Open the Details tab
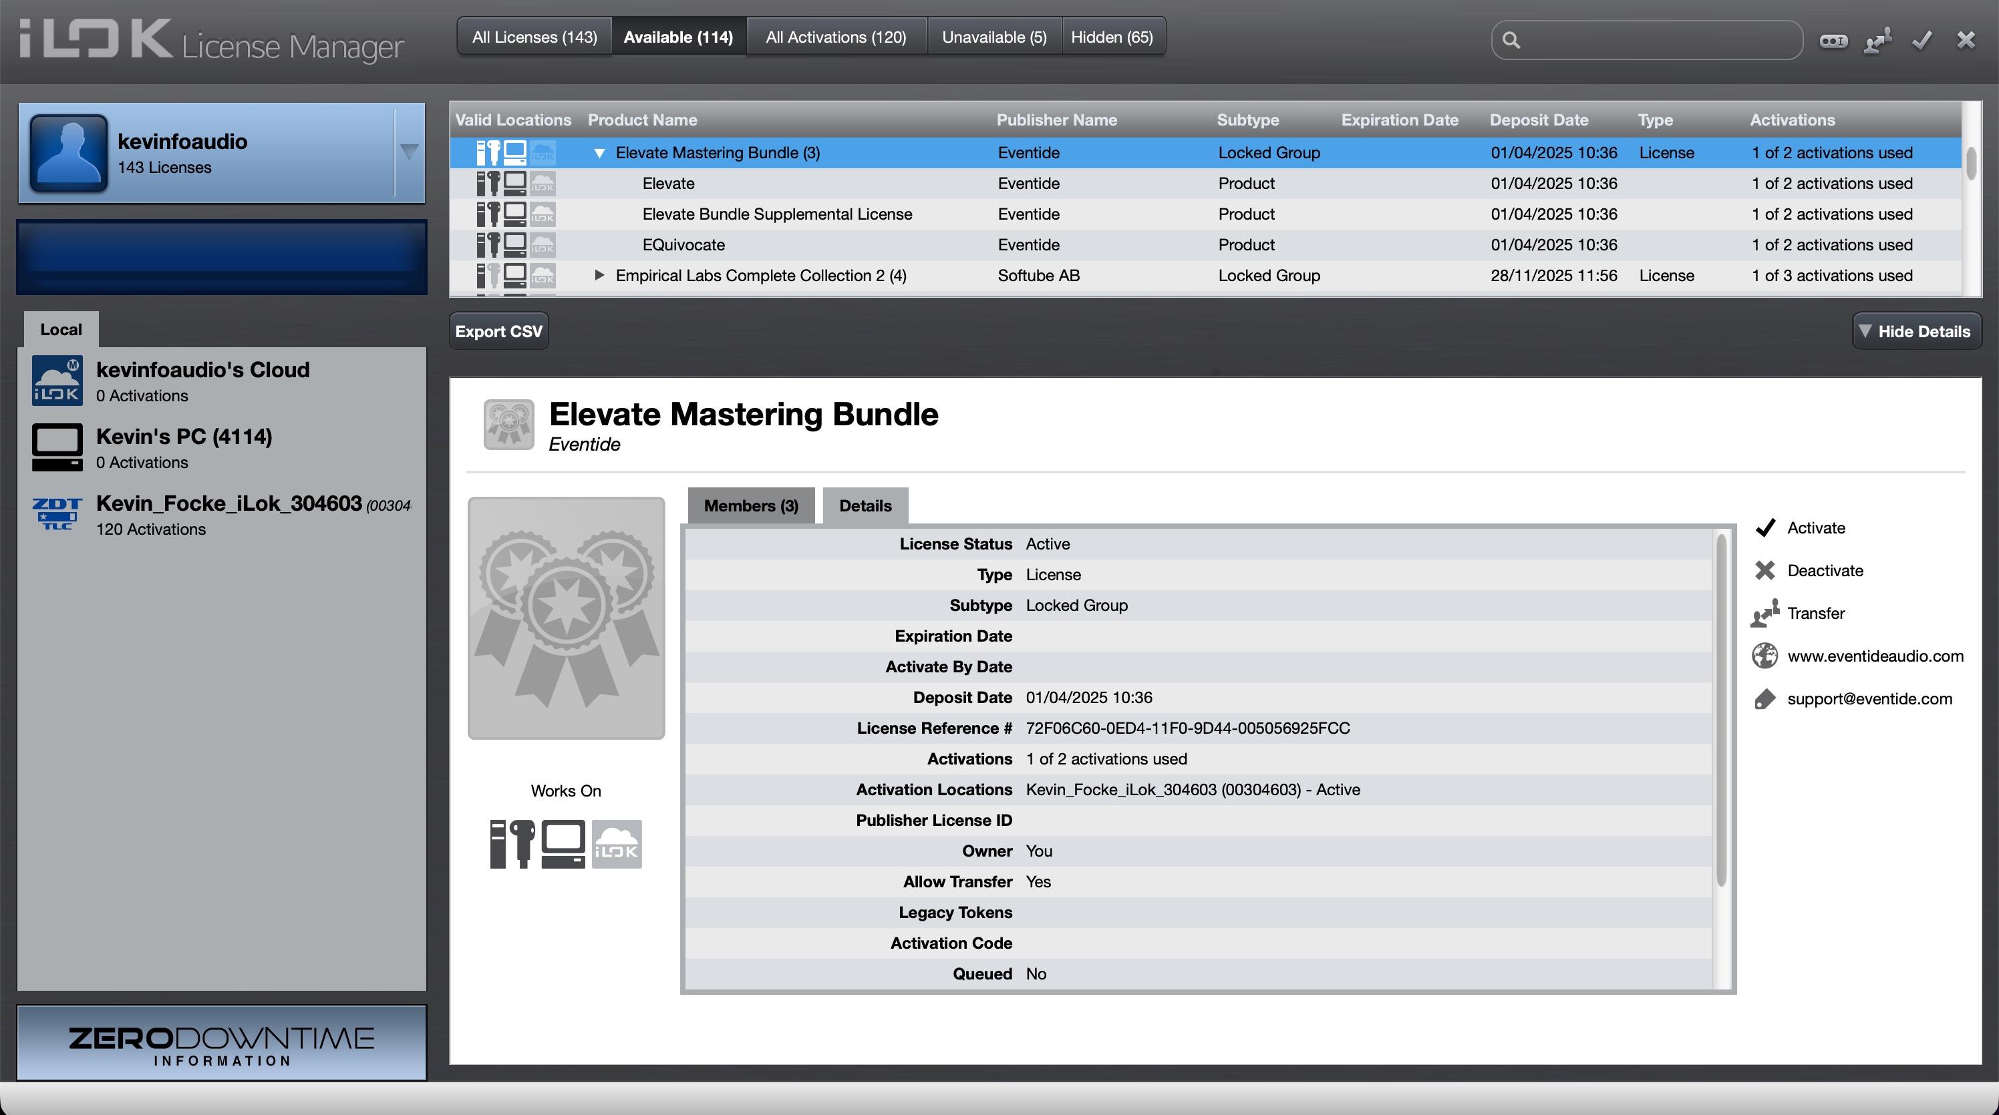Screen dimensions: 1999x1115 [865, 505]
